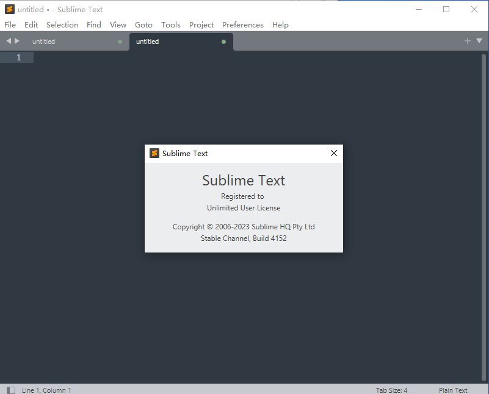This screenshot has height=394, width=489.
Task: Click the right tab navigation arrow
Action: click(x=17, y=41)
